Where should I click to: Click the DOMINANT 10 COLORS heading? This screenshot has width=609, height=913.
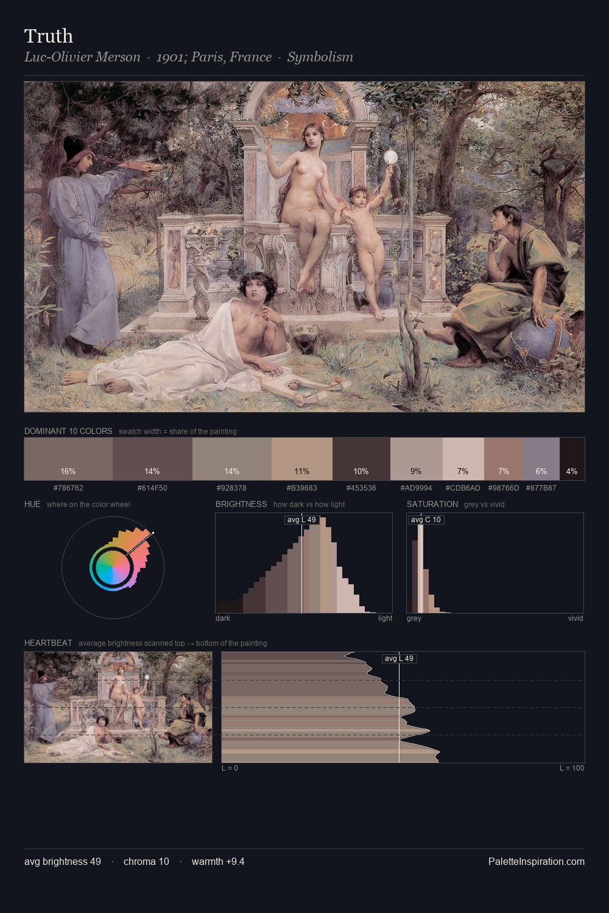68,431
